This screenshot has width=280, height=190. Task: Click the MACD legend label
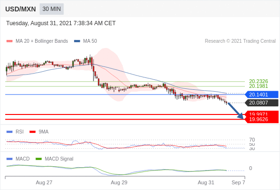[x=23, y=159]
